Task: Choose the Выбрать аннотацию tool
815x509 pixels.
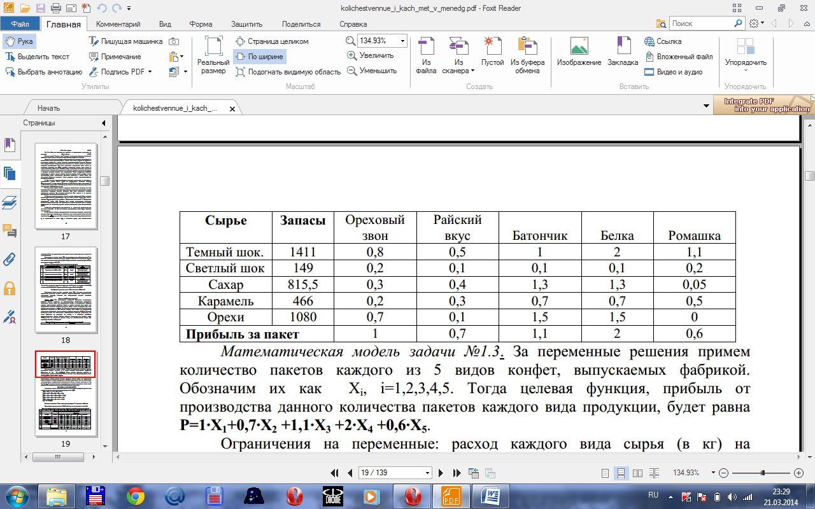Action: tap(44, 72)
